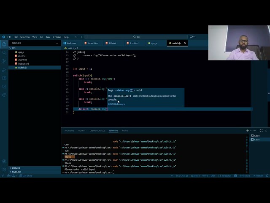Viewport: 270px width, 203px height.
Task: Click the Ln 31 cursor position status
Action: pyautogui.click(x=182, y=176)
